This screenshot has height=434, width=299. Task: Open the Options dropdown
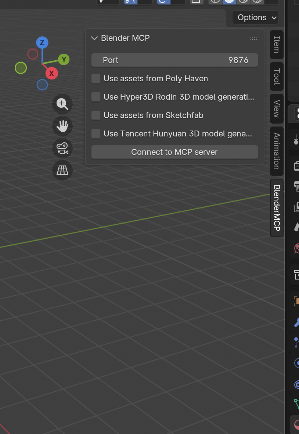(x=255, y=18)
